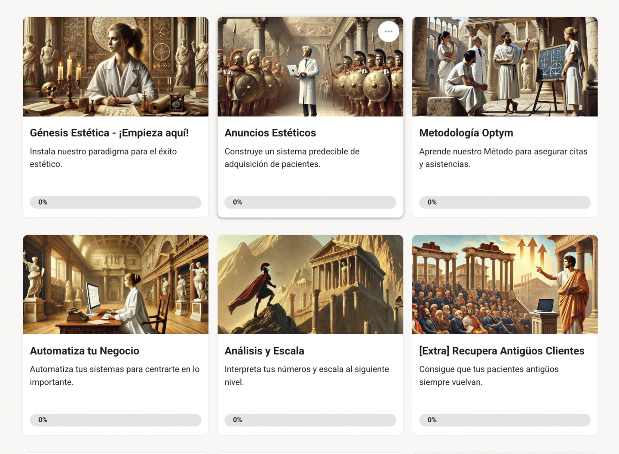Click the Recupera Antigüos Clientes progress bar
Screen dimensions: 619x454
pyautogui.click(x=505, y=420)
